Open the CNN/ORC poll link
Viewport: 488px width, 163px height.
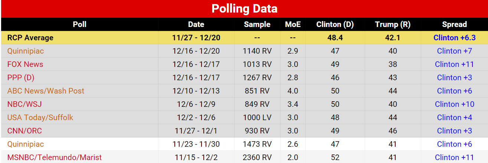pos(24,131)
